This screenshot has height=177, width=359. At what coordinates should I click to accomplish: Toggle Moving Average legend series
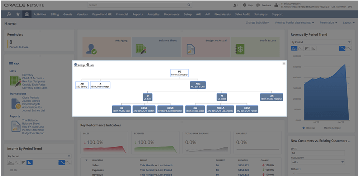(x=330, y=128)
